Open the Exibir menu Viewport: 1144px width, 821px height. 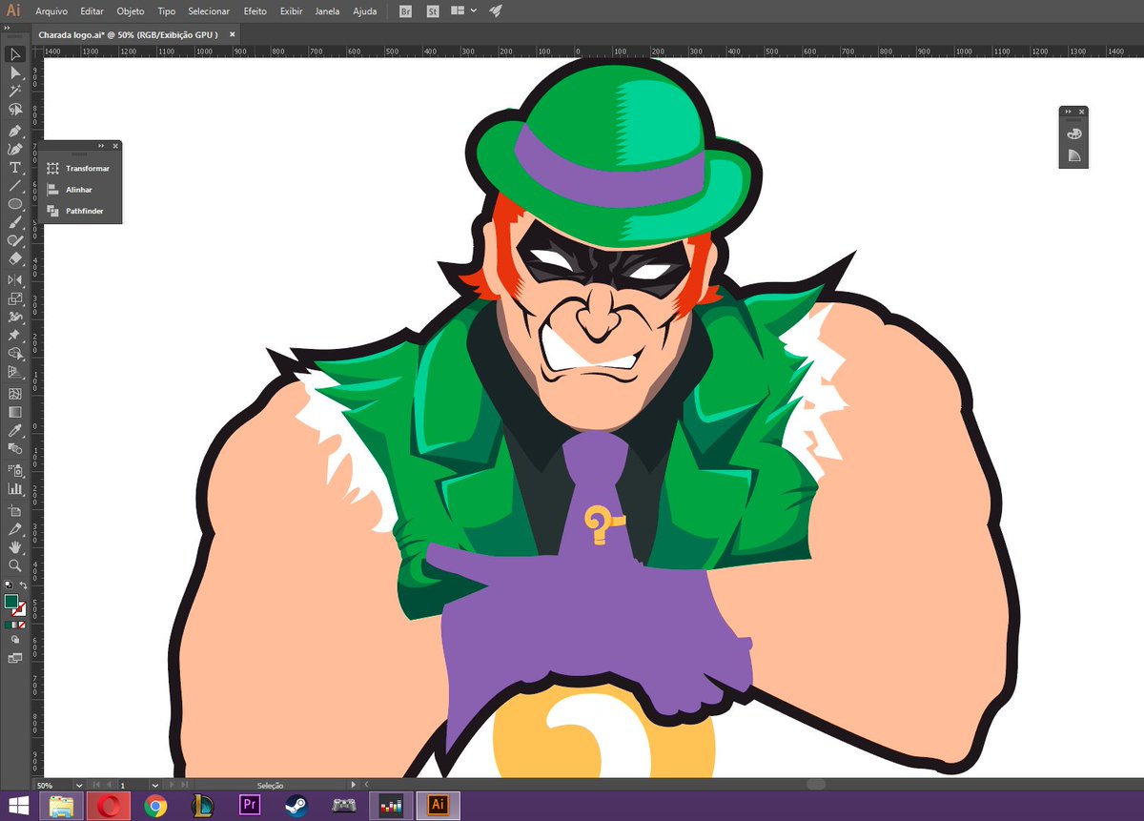(291, 11)
